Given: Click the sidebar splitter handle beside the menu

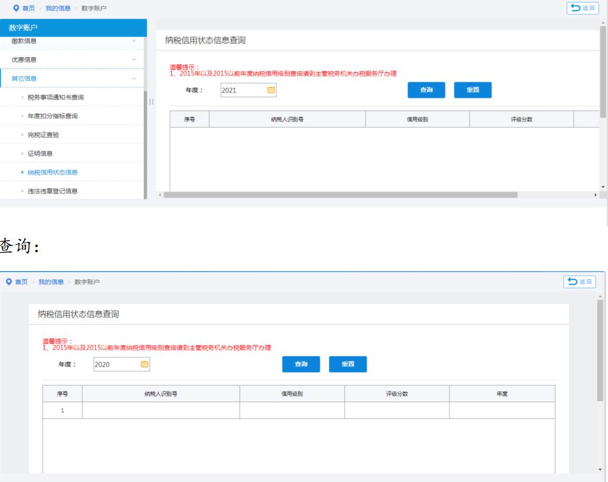Looking at the screenshot, I should click(x=151, y=102).
